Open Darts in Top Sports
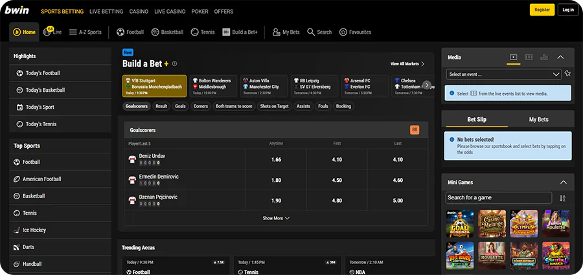Viewport: 583px width, 275px height. click(x=60, y=247)
